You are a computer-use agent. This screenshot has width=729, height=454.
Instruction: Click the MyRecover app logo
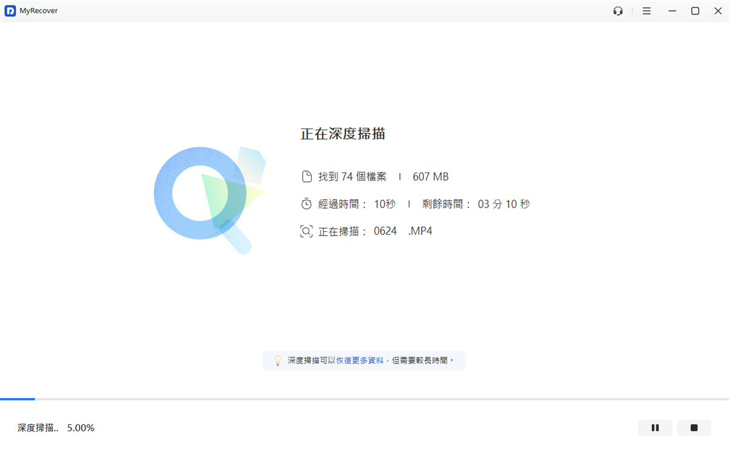(x=10, y=11)
